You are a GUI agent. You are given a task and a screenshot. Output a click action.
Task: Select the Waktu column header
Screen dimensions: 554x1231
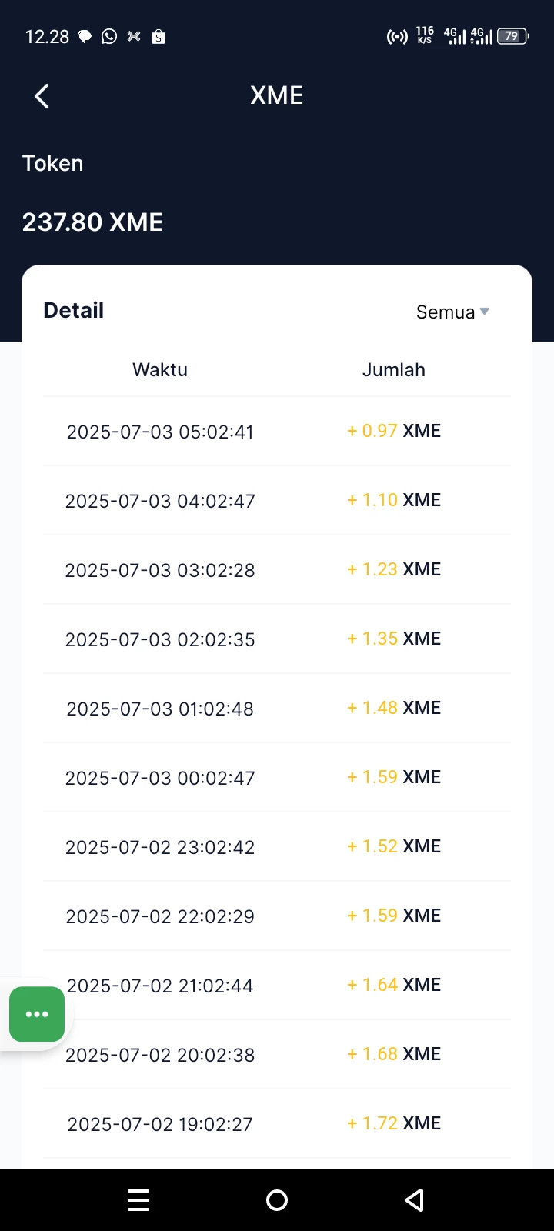[x=160, y=370]
